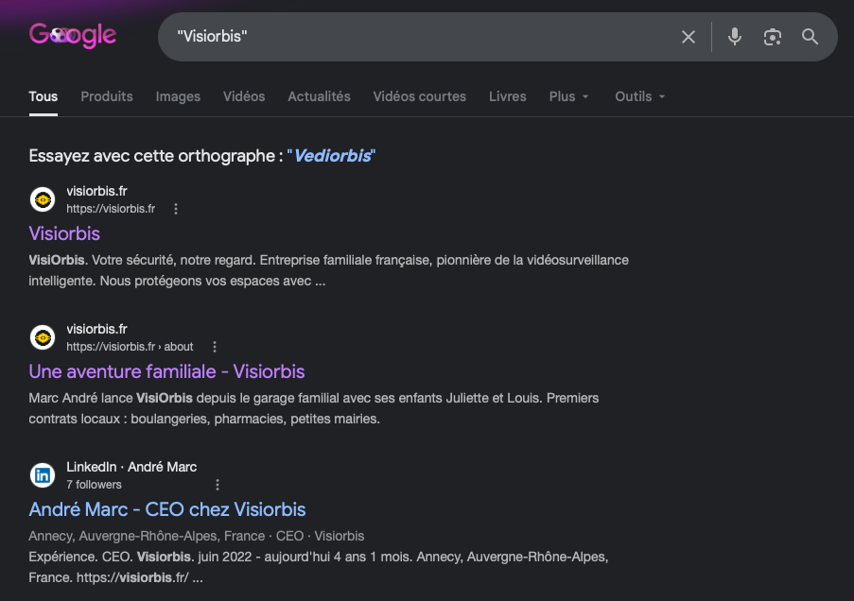Click the LinkedIn favicon icon
854x601 pixels.
[x=43, y=475]
